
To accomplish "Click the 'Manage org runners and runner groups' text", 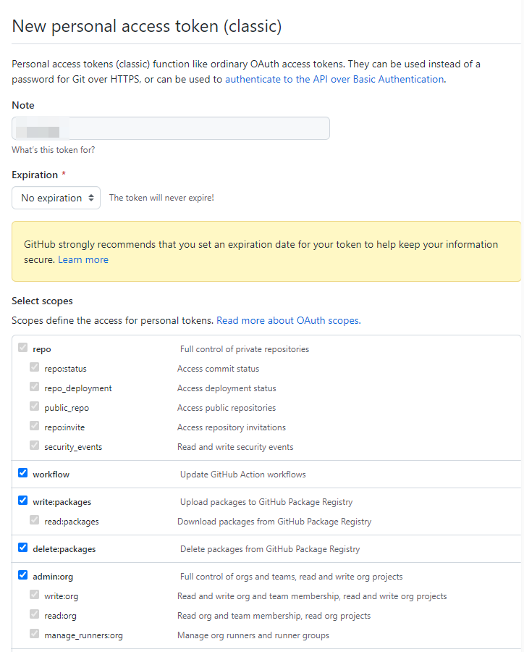I will point(253,635).
